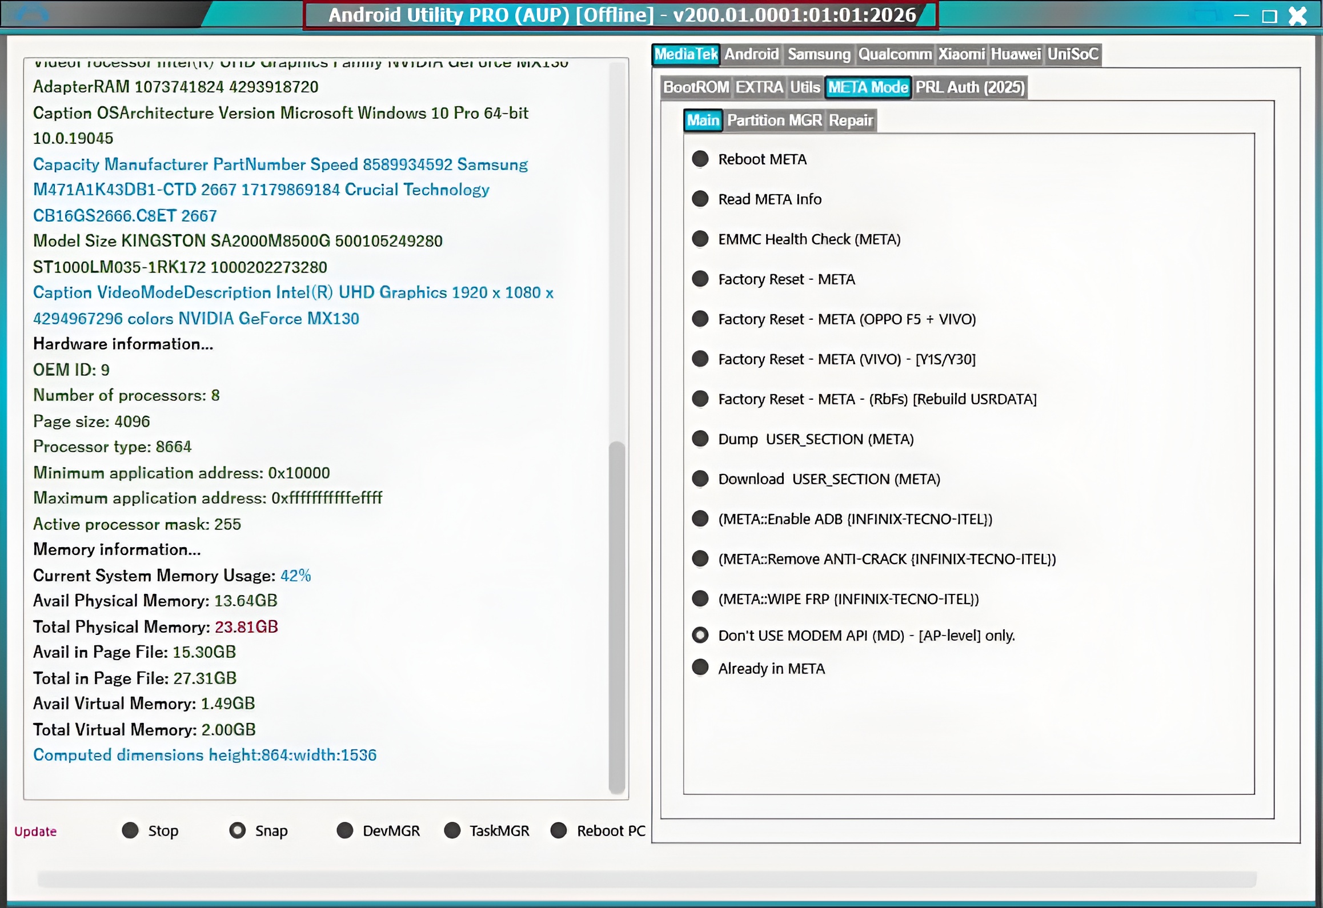Toggle Don't USE MODEM API option
Screen dimensions: 1323x908
700,635
